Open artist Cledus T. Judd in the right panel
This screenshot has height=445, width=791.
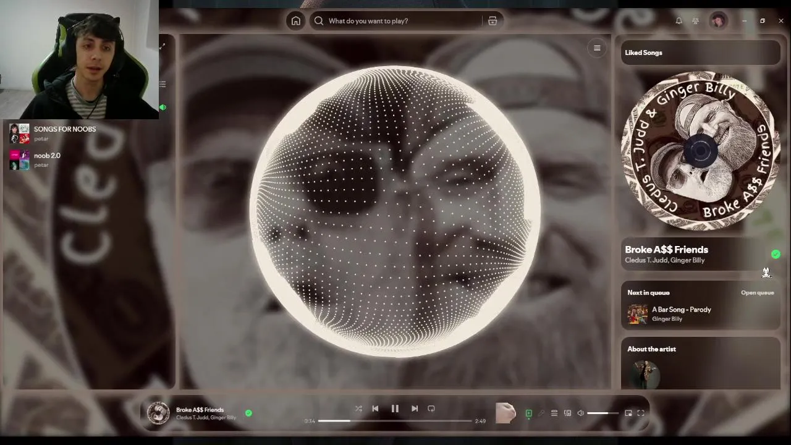click(645, 260)
